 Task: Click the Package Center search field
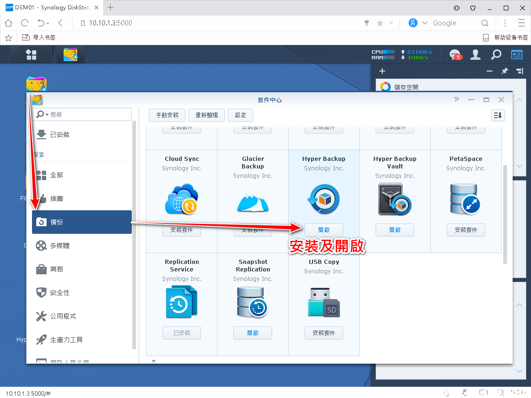click(x=89, y=114)
